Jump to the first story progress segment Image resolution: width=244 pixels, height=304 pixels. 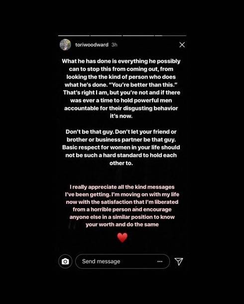pyautogui.click(x=74, y=36)
